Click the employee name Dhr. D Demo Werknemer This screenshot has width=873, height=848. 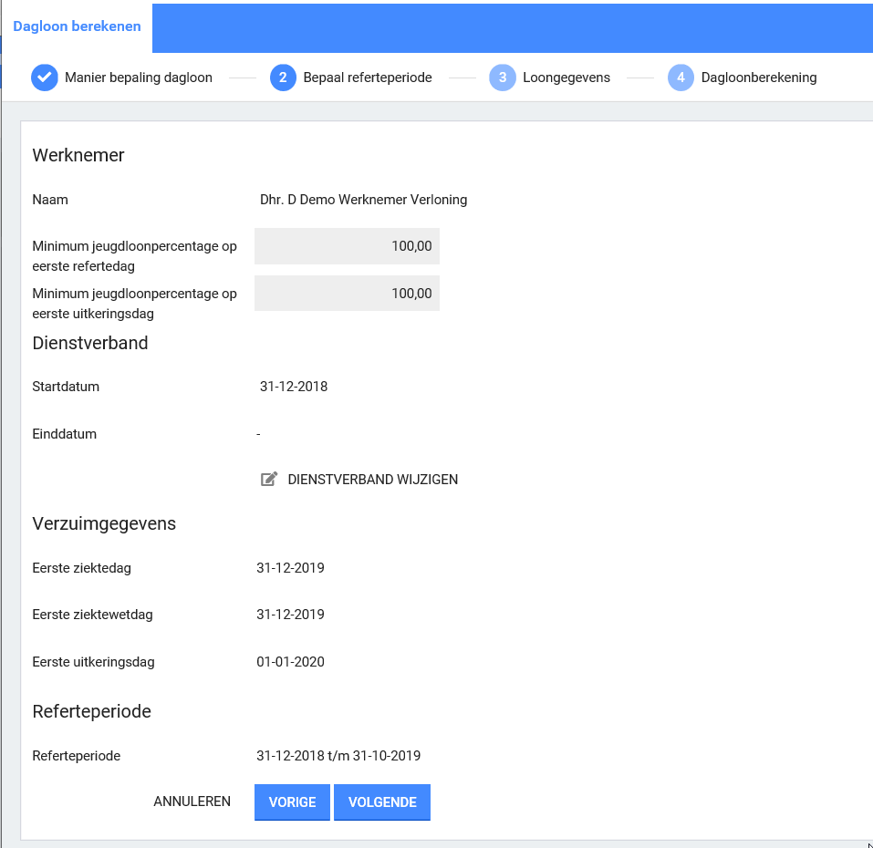coord(363,200)
